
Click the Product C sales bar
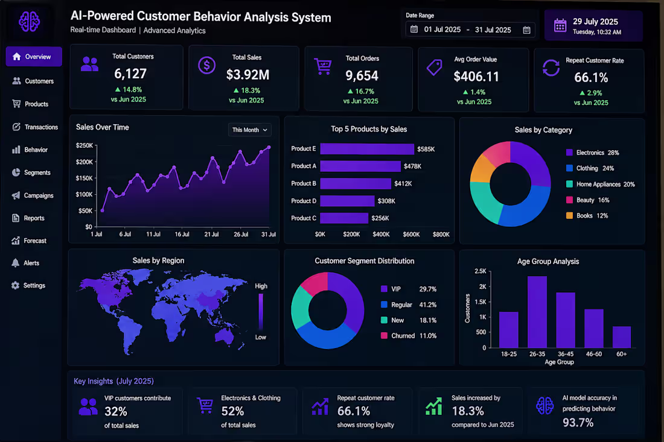tap(344, 218)
